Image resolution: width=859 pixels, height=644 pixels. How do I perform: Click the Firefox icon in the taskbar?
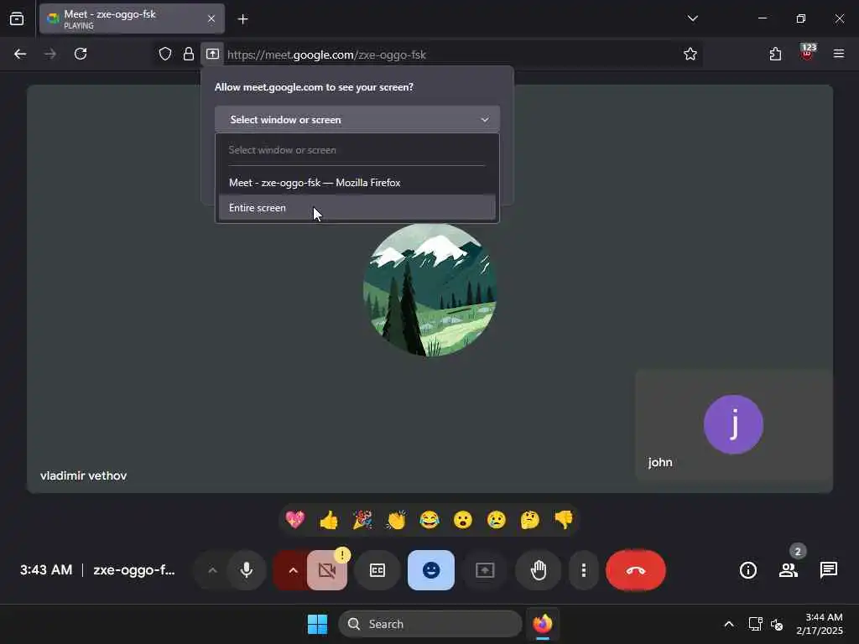tap(543, 624)
